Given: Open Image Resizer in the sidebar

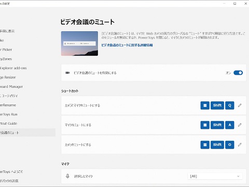Looking at the screenshot, I should 8,77.
